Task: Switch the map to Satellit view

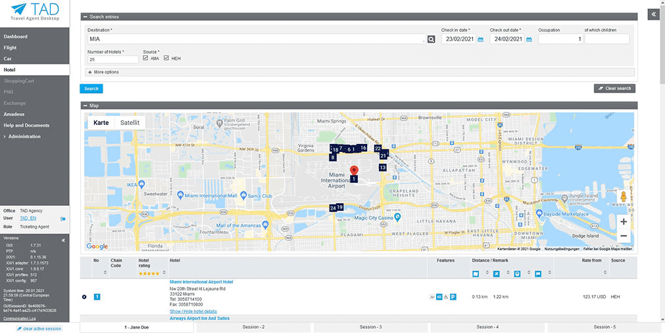Action: (130, 122)
